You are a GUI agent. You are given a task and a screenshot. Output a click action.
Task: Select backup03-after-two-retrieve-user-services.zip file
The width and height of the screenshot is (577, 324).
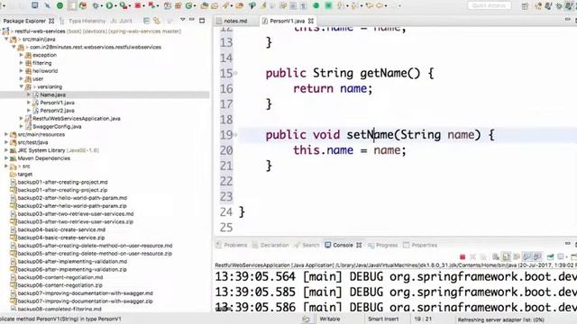click(x=76, y=222)
